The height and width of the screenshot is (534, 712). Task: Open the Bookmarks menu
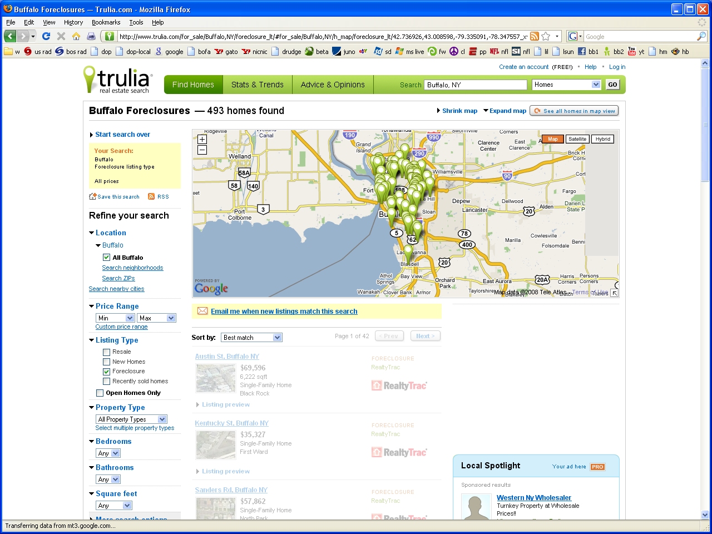tap(106, 22)
